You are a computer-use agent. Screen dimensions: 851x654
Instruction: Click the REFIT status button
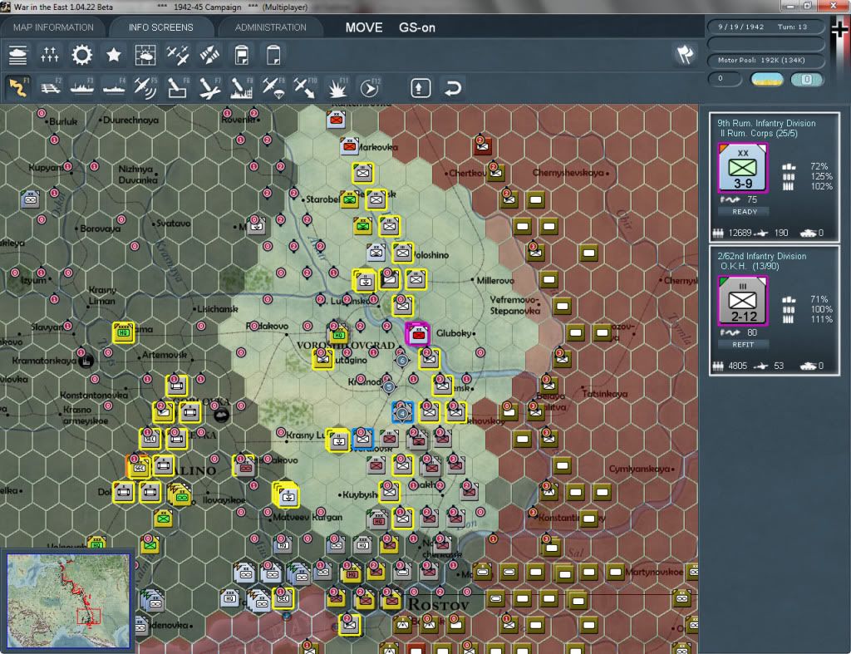(x=743, y=345)
